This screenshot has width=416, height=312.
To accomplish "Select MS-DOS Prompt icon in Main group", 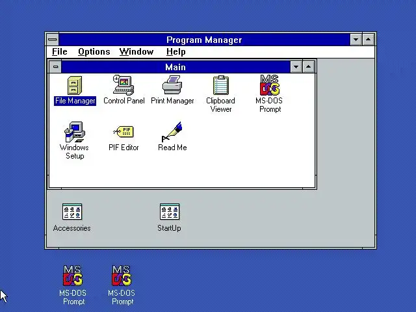I will tap(270, 85).
